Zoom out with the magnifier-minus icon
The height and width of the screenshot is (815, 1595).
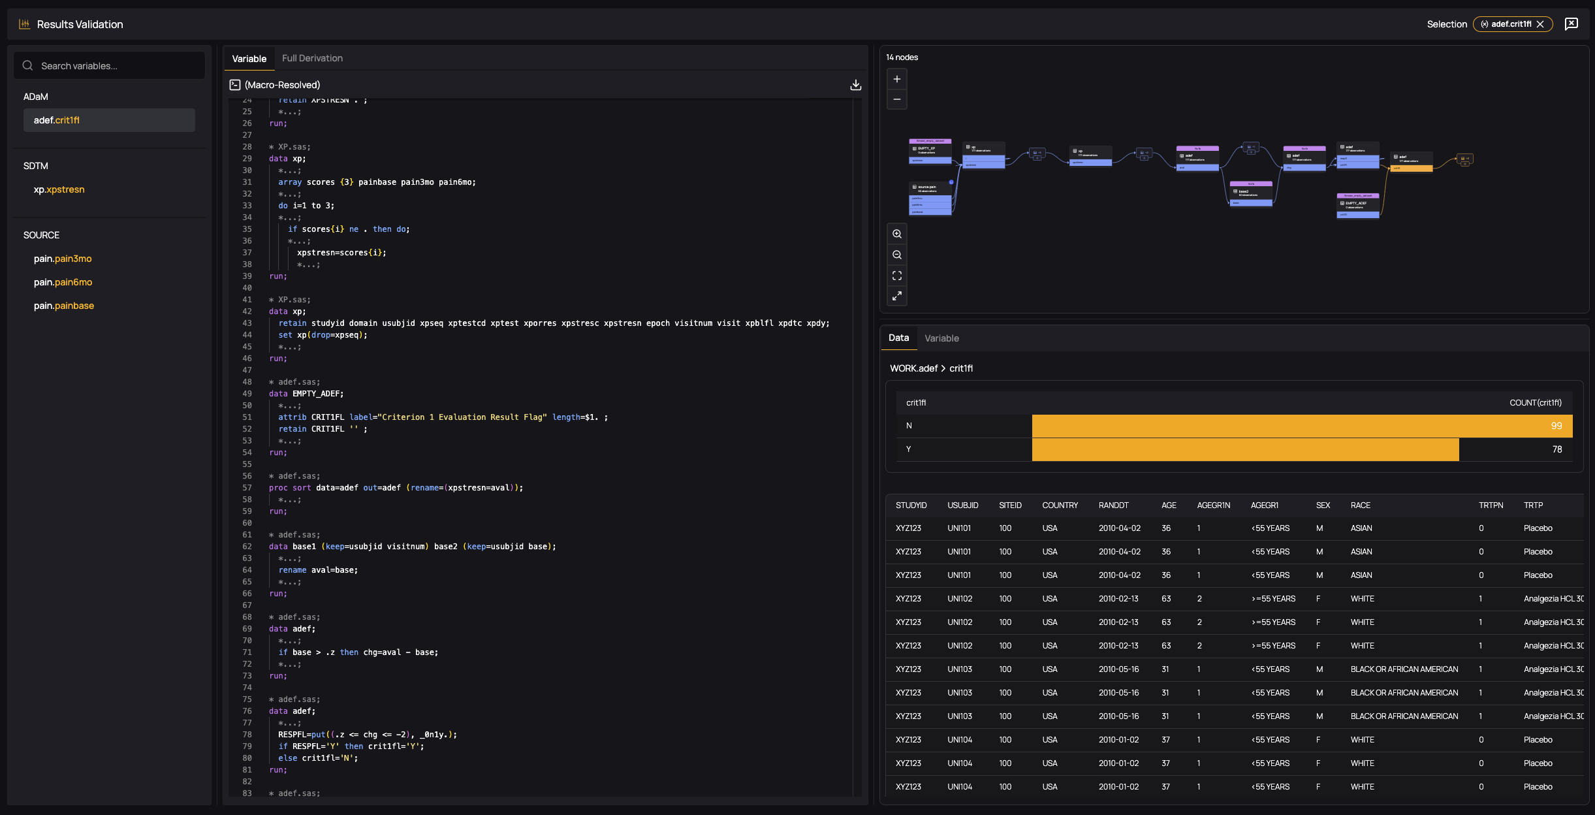tap(896, 255)
